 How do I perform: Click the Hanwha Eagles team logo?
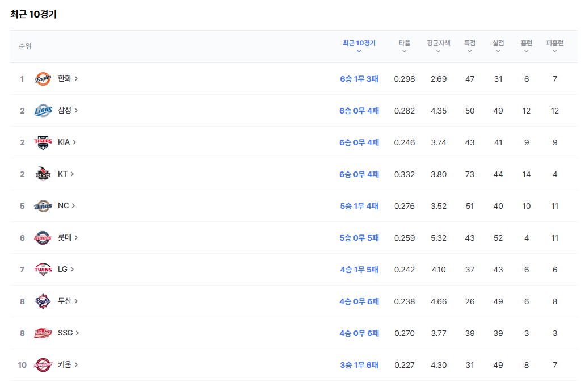[43, 79]
